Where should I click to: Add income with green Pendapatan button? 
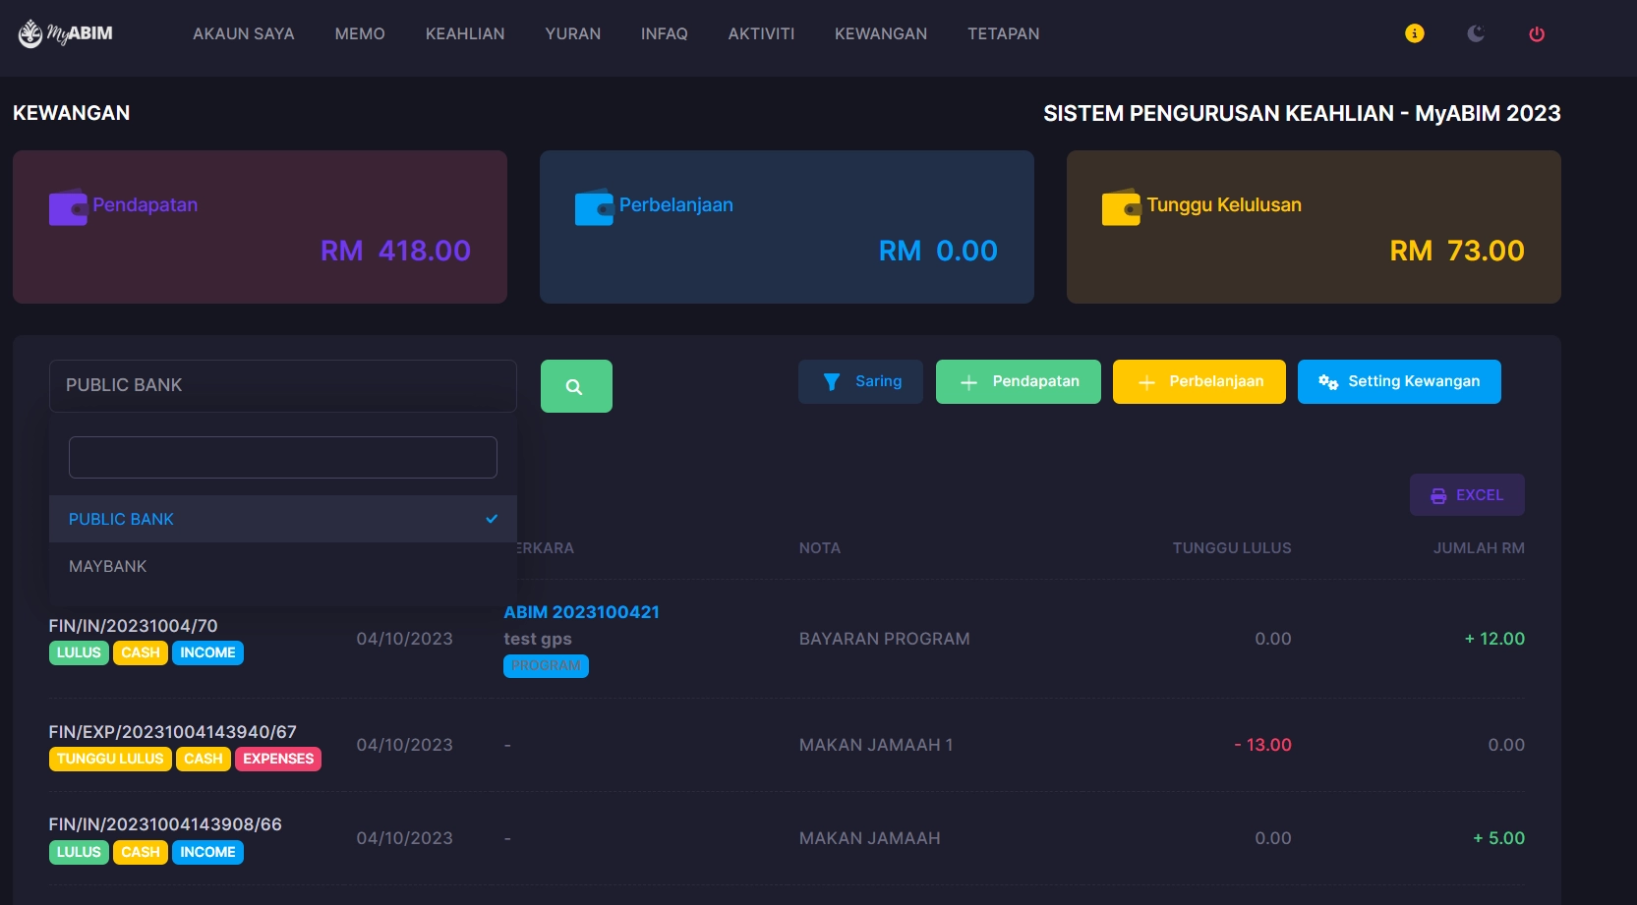[1018, 381]
